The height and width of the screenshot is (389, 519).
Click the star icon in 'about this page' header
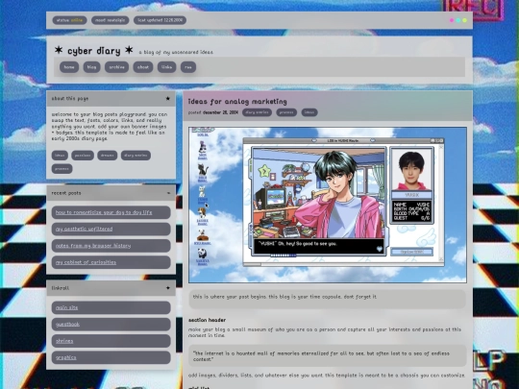click(x=168, y=99)
